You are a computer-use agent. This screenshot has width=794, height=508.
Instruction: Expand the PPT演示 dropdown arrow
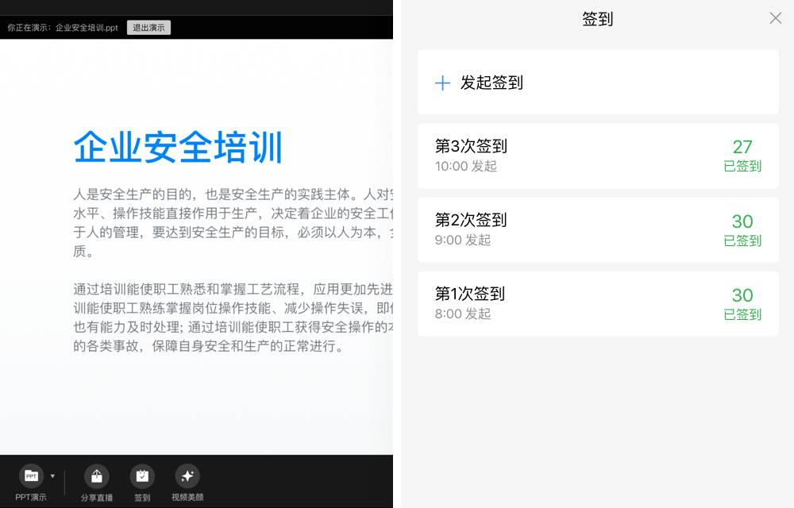(52, 476)
